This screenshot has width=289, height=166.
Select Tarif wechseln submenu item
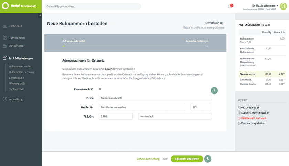click(17, 89)
